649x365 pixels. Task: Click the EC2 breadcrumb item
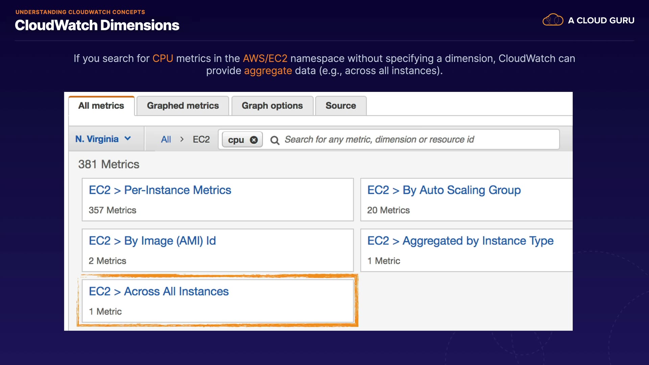click(x=201, y=139)
